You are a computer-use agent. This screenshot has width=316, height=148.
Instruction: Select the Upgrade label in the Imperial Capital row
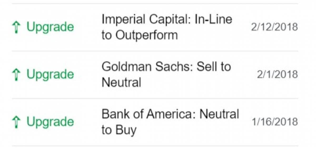[50, 28]
